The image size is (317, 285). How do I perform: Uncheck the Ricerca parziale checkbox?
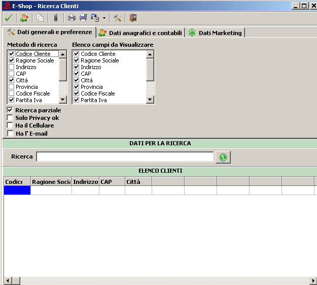click(x=10, y=110)
